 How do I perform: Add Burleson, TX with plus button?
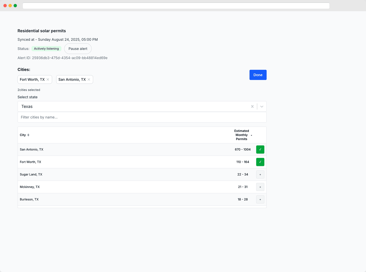point(260,199)
